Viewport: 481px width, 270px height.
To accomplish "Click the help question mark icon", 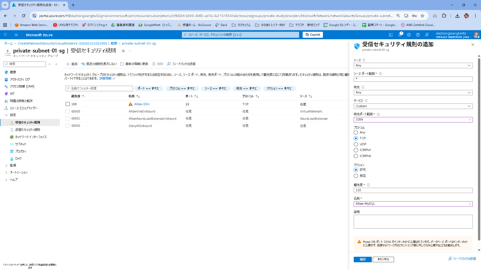I will pos(418,35).
